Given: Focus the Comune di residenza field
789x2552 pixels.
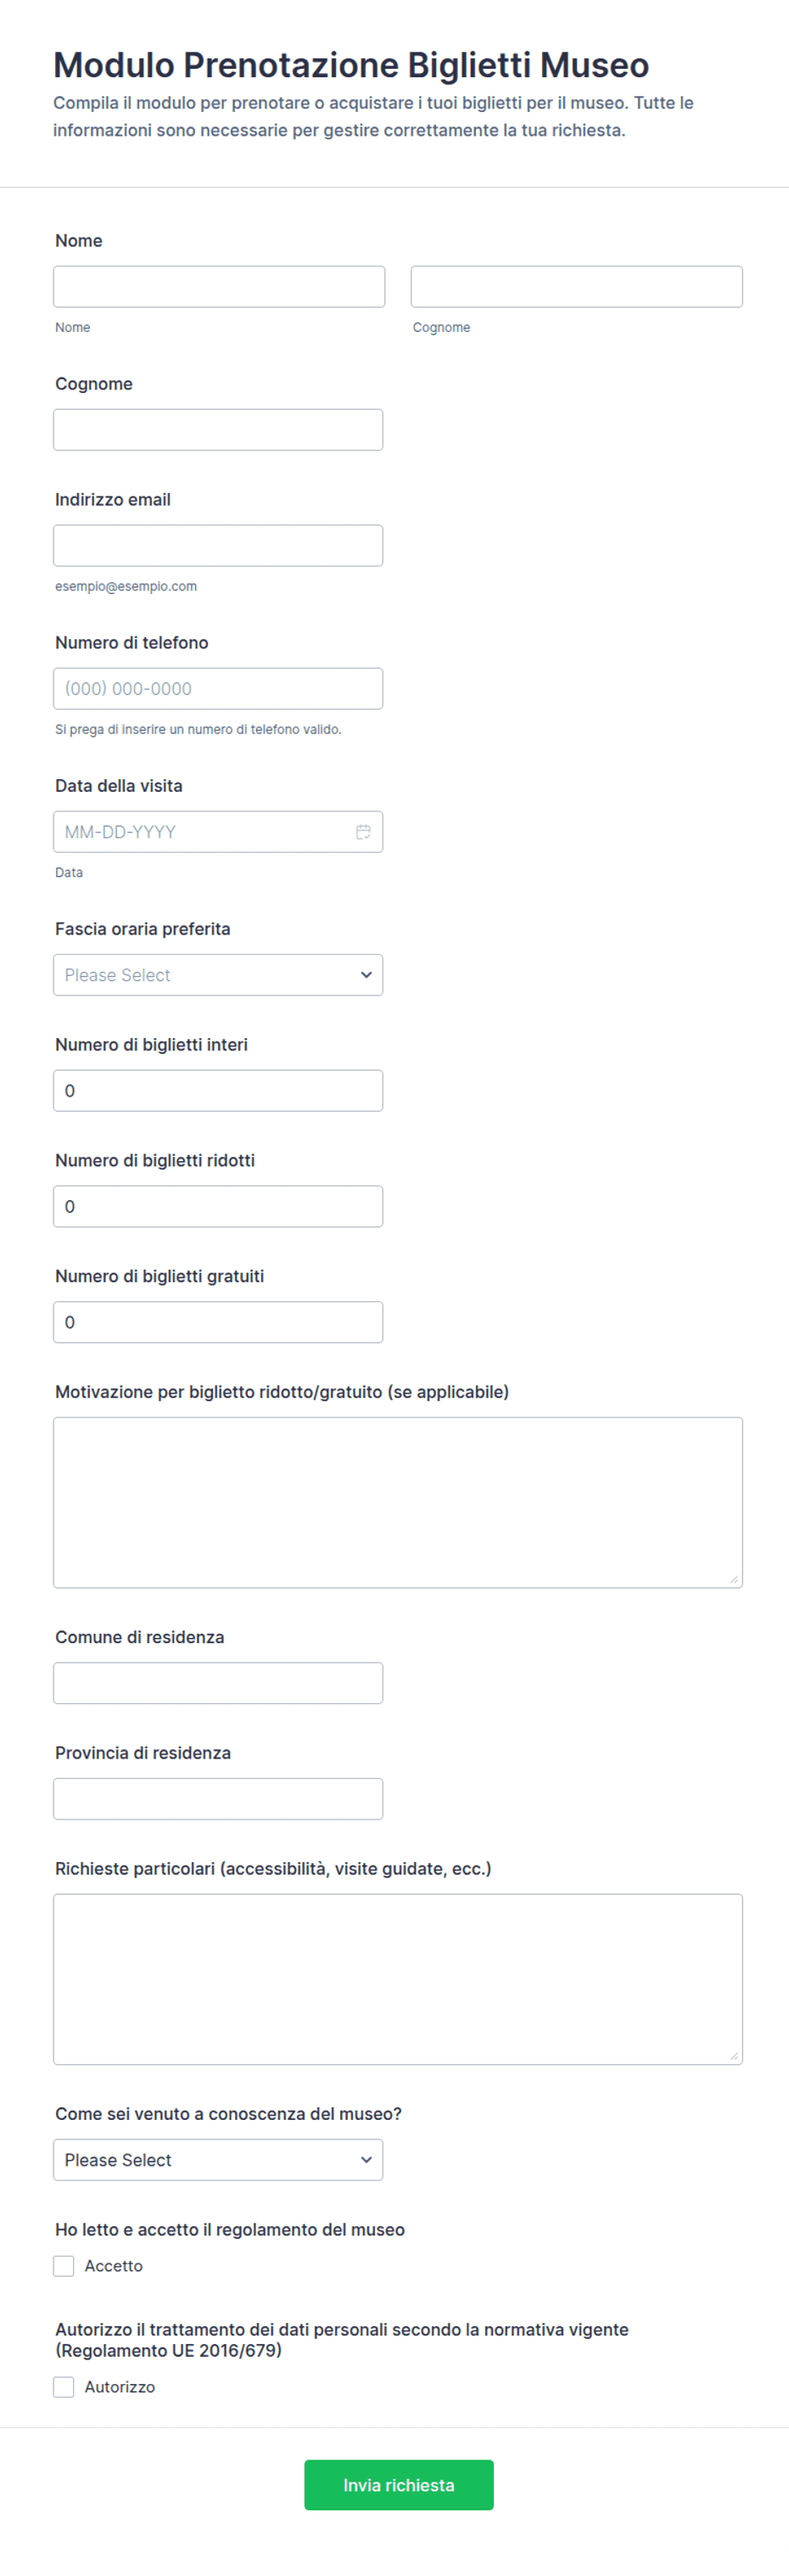Looking at the screenshot, I should pyautogui.click(x=218, y=1683).
